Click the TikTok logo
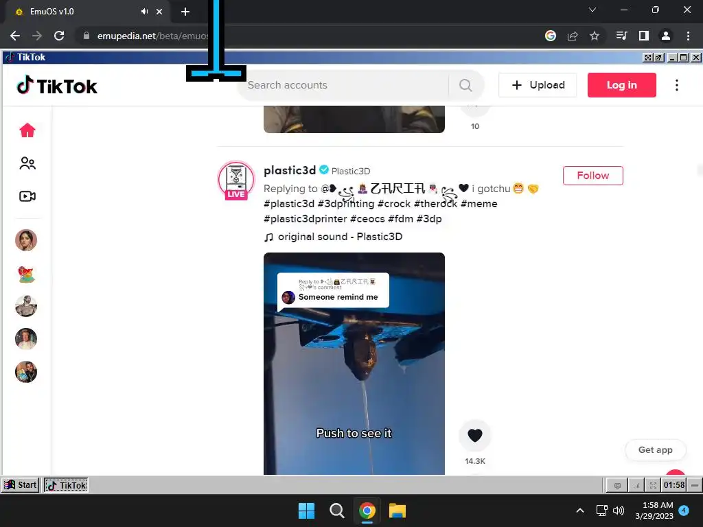 56,86
